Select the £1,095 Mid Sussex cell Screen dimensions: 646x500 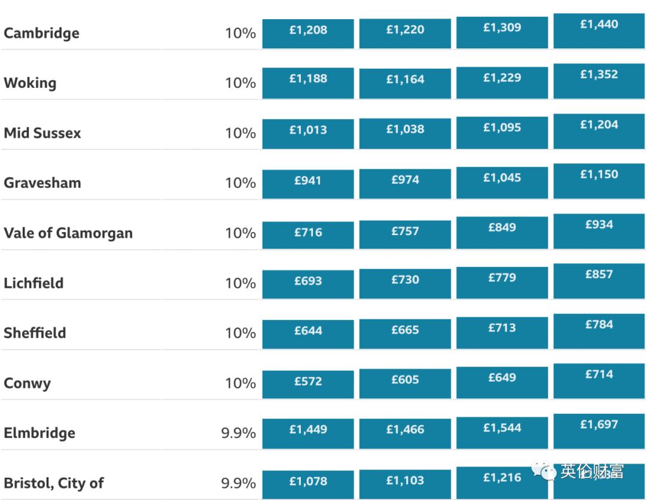502,130
